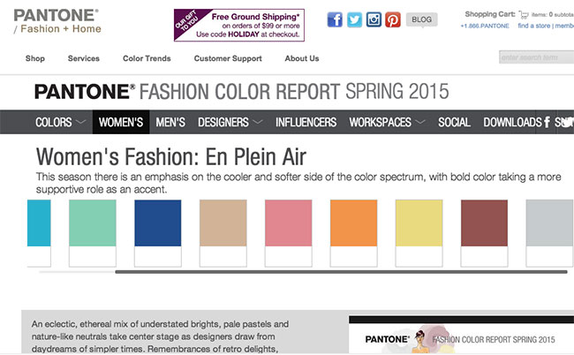Expand the WORKSPACES dropdown chevron
574x355 pixels.
click(x=420, y=122)
